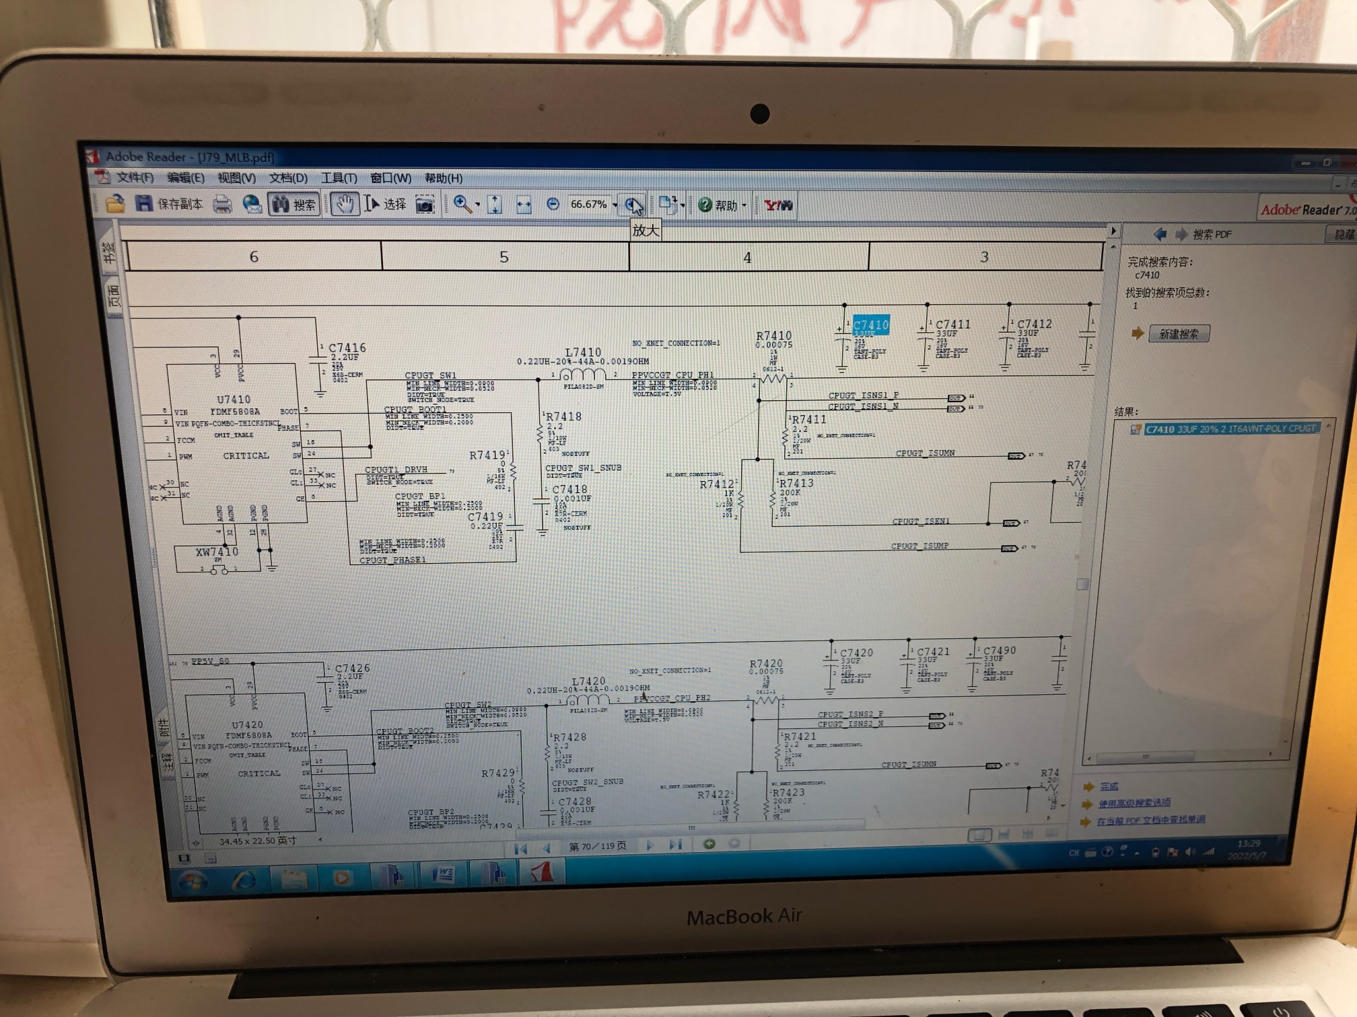
Task: Click the Email globe icon
Action: click(x=252, y=204)
